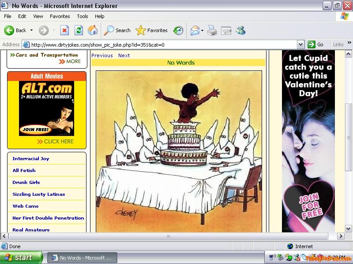Click the ALT.com JOIN FREE banner
353x264 pixels.
[x=47, y=108]
